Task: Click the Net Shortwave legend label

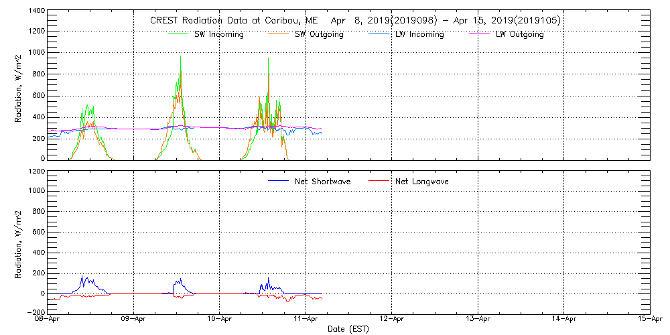Action: pos(322,182)
